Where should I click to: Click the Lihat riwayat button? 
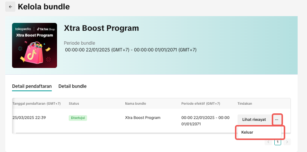point(254,120)
